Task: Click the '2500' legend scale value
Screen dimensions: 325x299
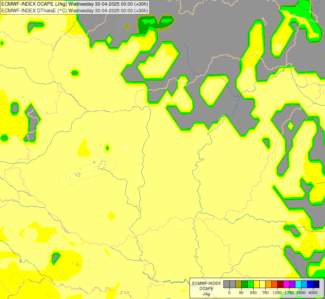Action: coord(301,293)
